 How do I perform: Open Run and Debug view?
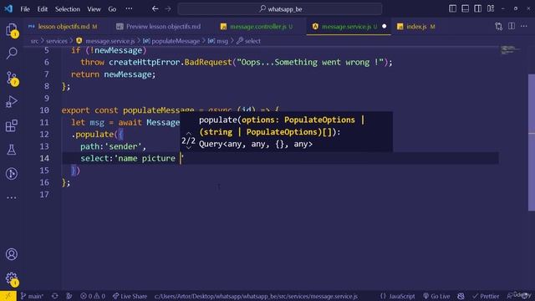click(12, 102)
